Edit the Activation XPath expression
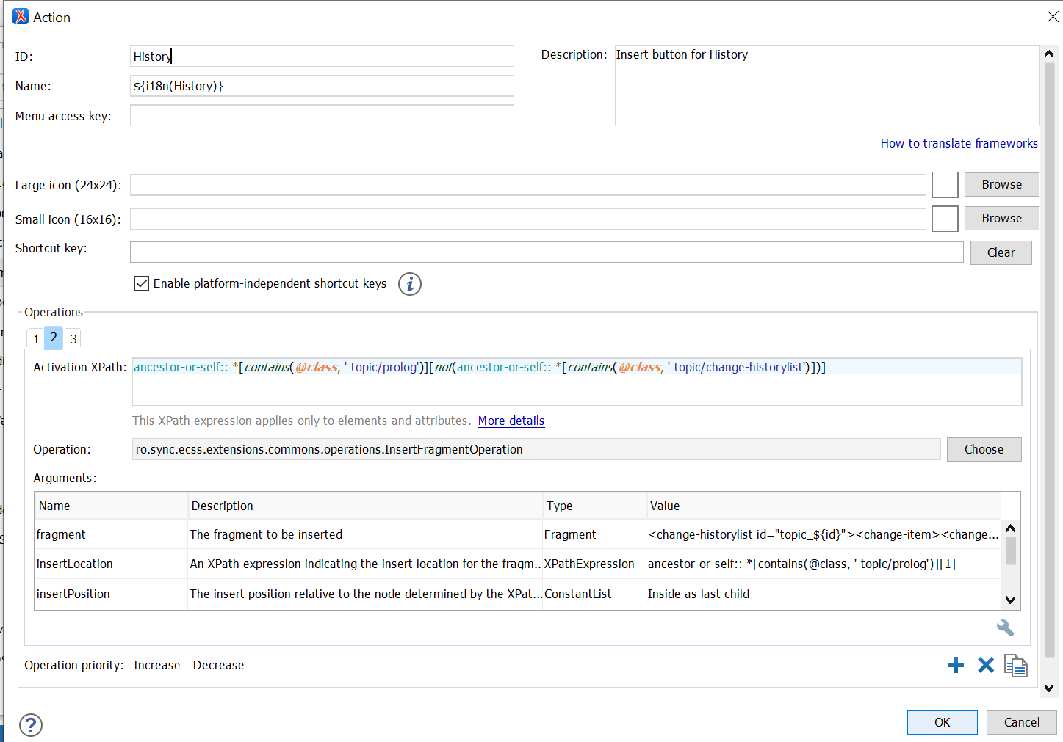Image resolution: width=1063 pixels, height=742 pixels. 577,382
